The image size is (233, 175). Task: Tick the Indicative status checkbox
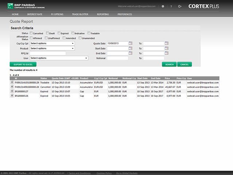coord(73,33)
